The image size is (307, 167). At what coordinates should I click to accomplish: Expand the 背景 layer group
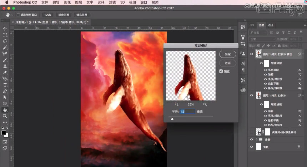256,139
